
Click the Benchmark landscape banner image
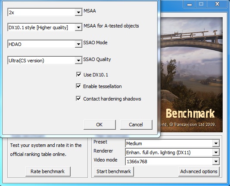click(192, 75)
